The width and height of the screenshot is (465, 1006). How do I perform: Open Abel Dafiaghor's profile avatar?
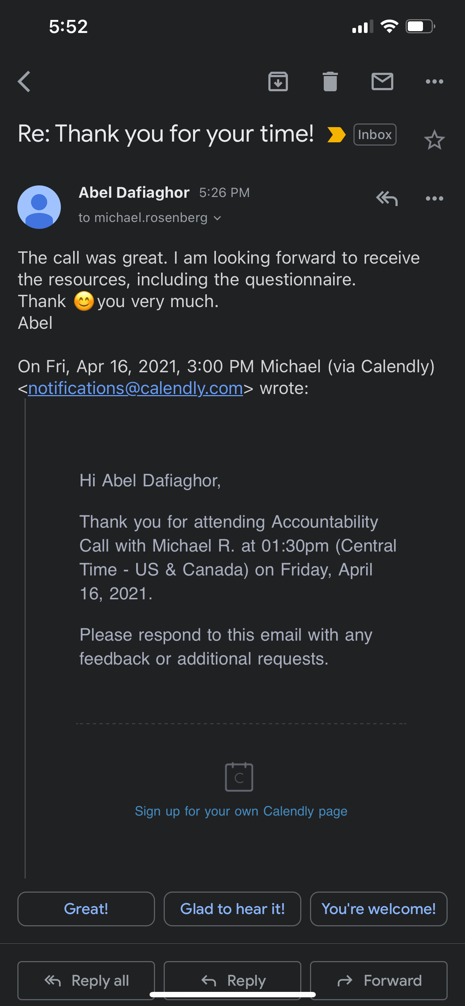39,207
